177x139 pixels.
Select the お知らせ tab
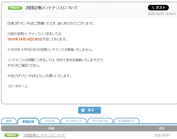(28, 121)
